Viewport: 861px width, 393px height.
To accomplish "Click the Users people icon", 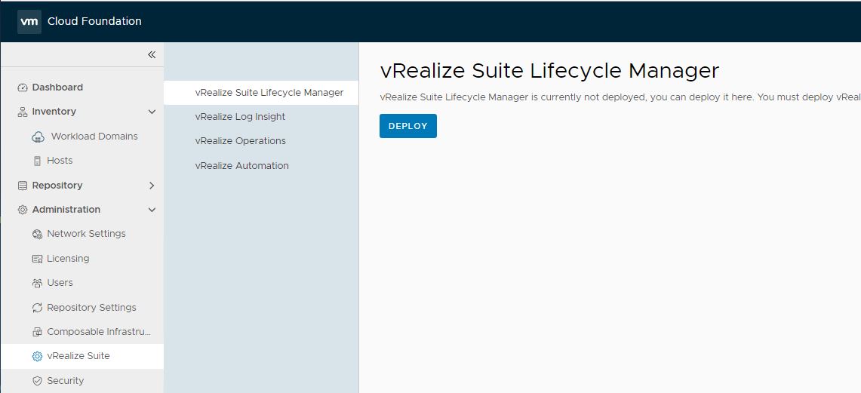I will (x=38, y=283).
